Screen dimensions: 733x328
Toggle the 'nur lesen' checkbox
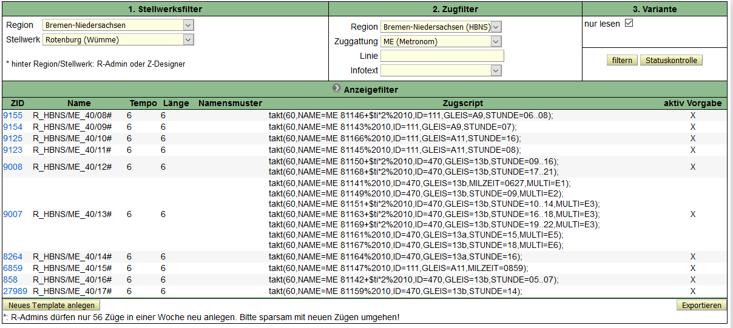pos(629,24)
